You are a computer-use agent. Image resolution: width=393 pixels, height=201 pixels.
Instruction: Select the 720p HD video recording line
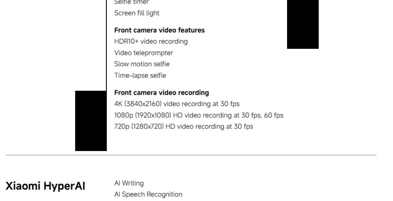(x=183, y=126)
